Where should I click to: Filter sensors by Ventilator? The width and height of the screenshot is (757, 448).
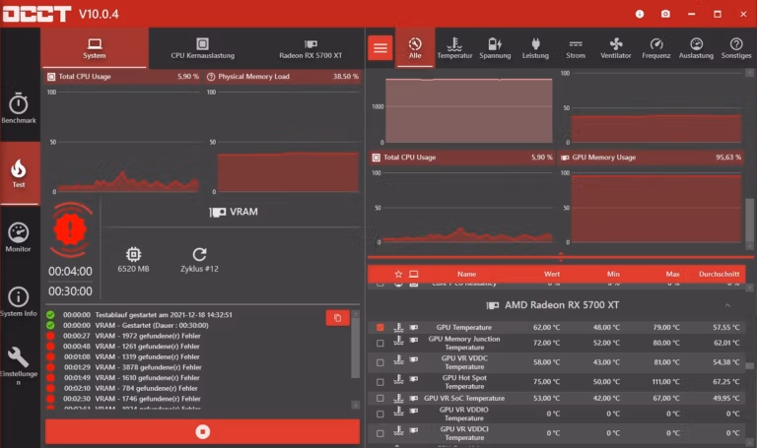coord(615,48)
